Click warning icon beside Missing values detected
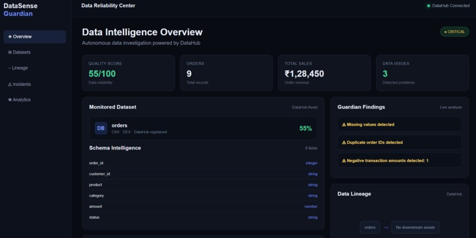Image resolution: width=476 pixels, height=238 pixels. click(344, 124)
